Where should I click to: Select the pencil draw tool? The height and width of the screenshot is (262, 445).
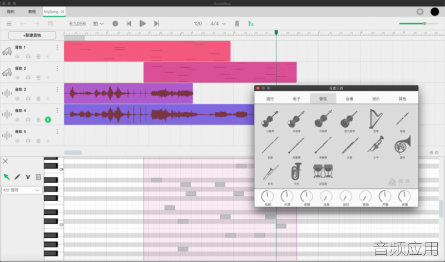tap(17, 177)
